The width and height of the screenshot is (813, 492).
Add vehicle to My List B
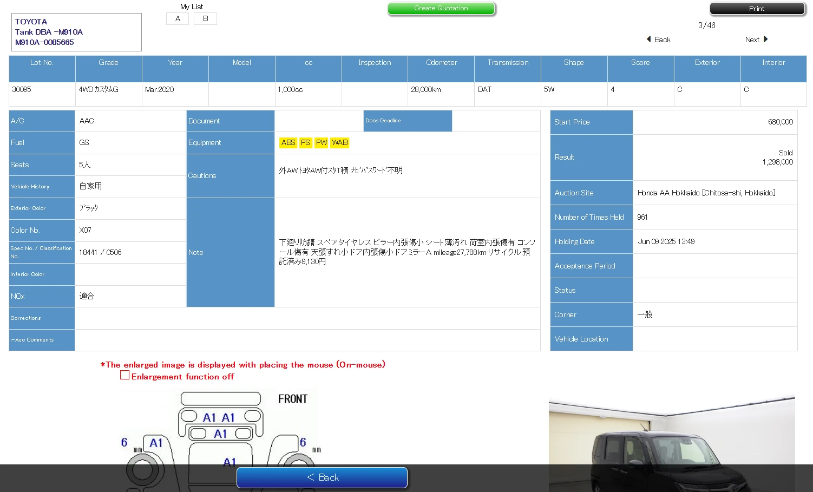click(205, 19)
